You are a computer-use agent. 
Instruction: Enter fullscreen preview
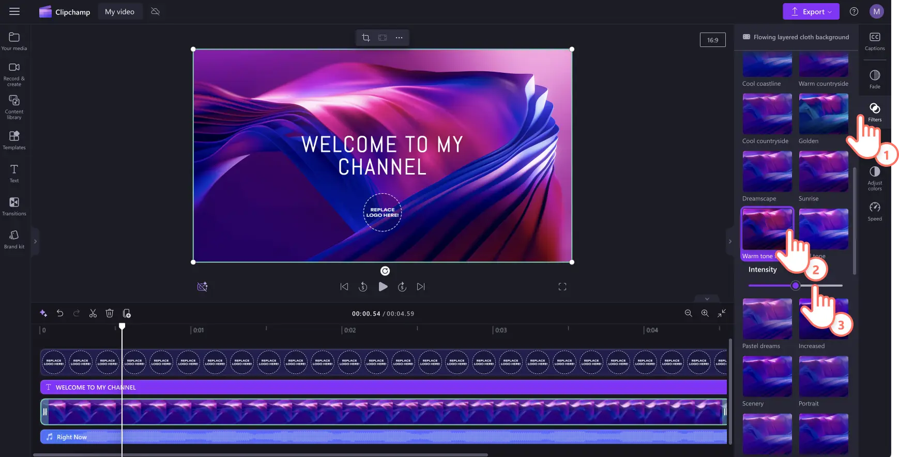[x=562, y=287]
